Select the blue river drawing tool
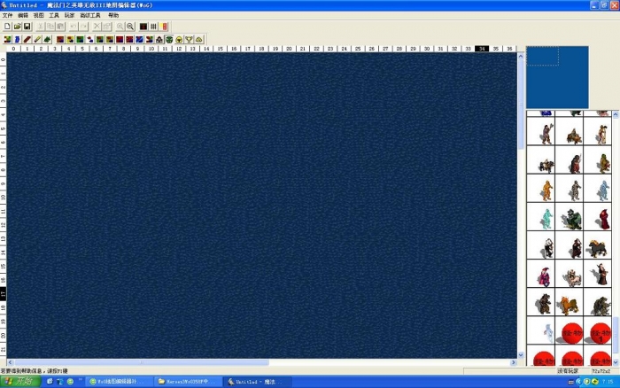620x388 pixels. pos(17,39)
